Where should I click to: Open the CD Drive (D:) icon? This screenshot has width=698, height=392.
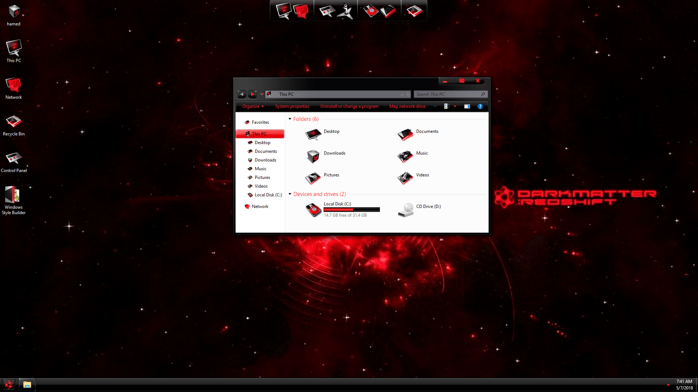[405, 210]
